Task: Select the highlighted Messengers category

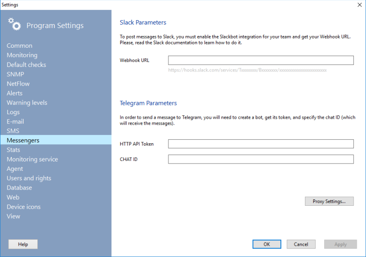Action: 56,140
